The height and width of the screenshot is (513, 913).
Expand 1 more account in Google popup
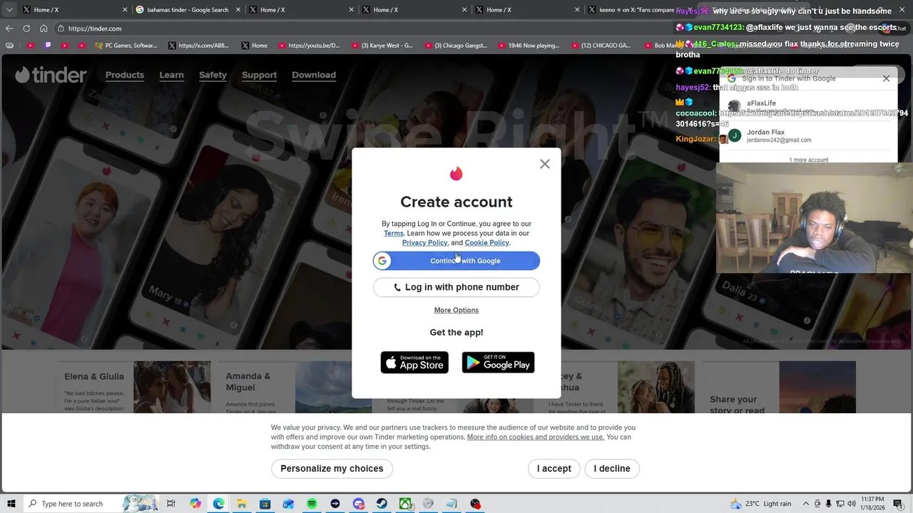pyautogui.click(x=808, y=160)
